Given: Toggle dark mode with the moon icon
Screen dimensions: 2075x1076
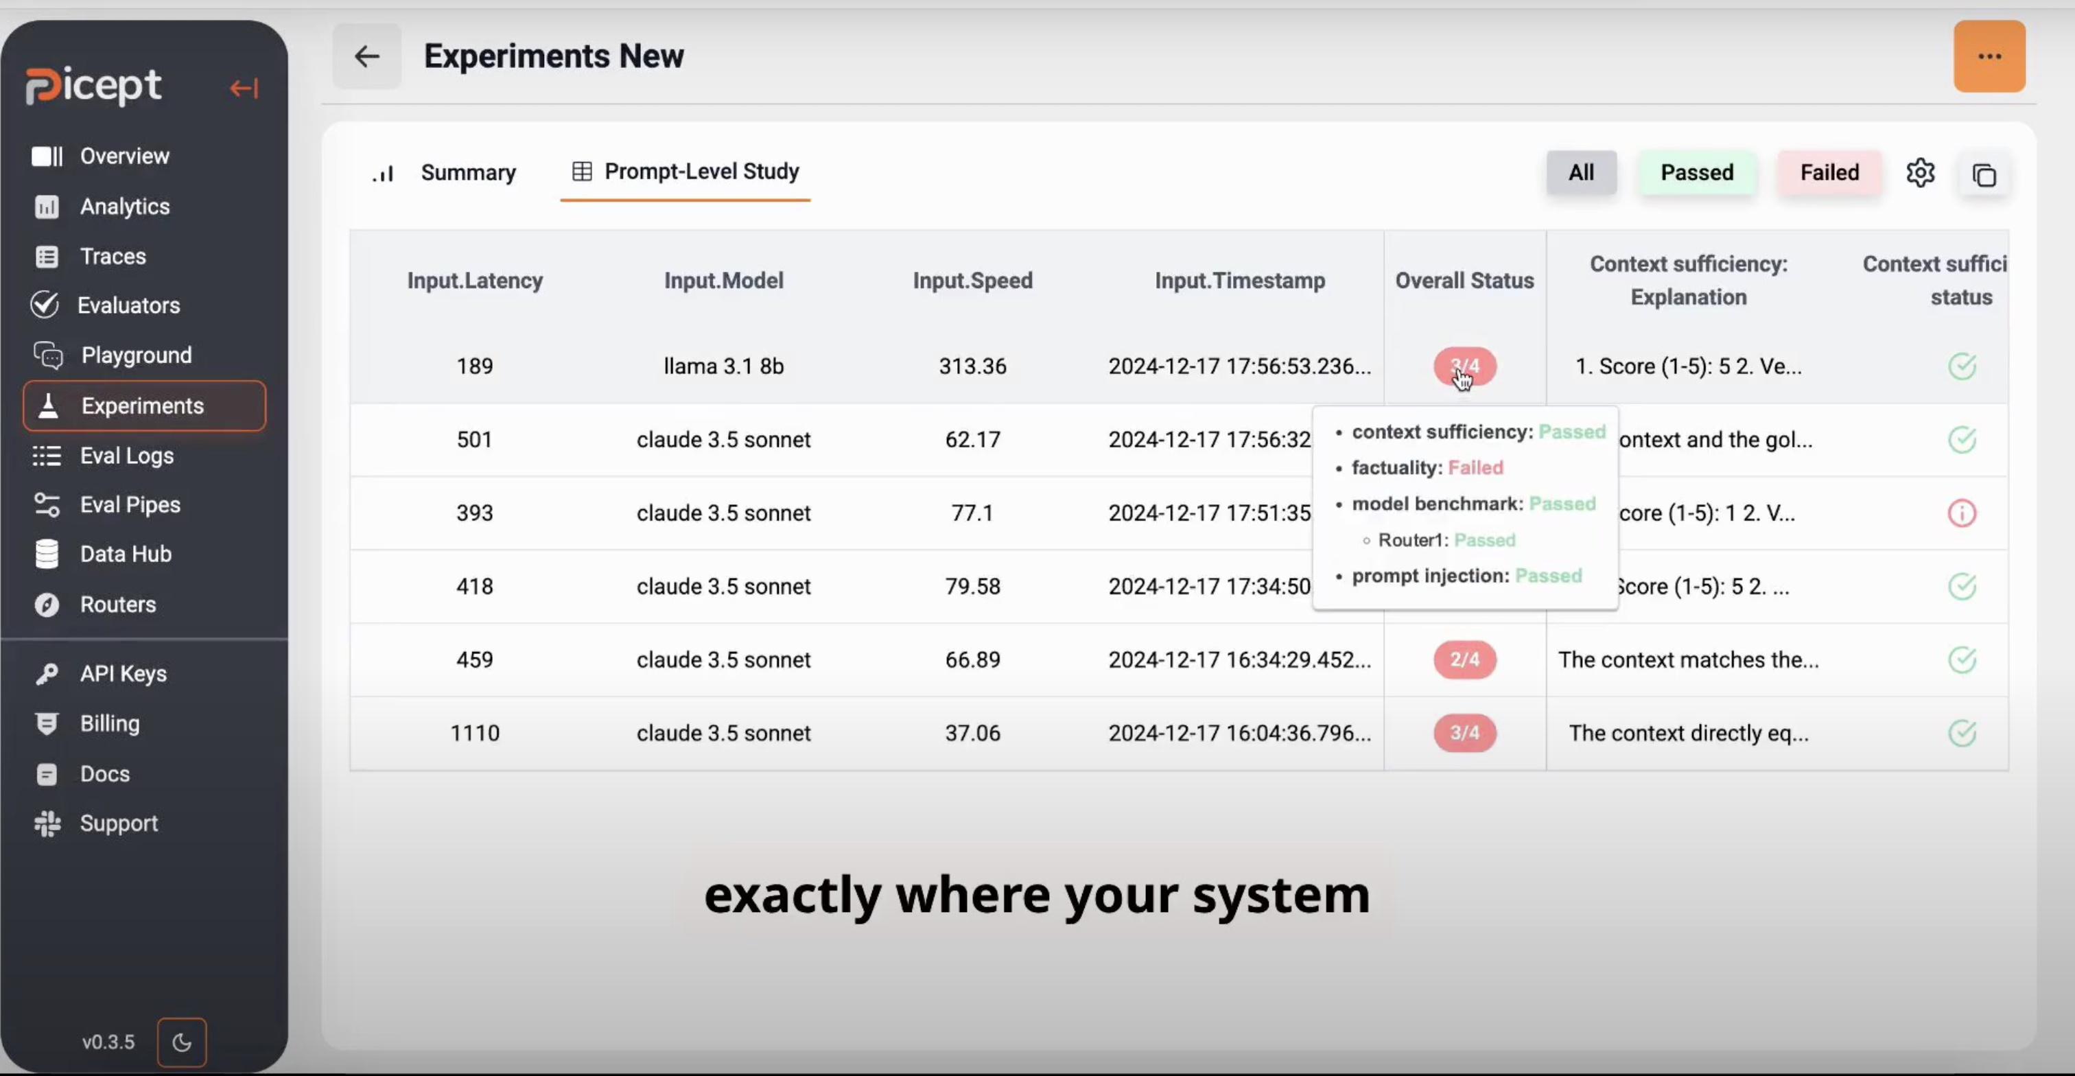Looking at the screenshot, I should pyautogui.click(x=182, y=1042).
